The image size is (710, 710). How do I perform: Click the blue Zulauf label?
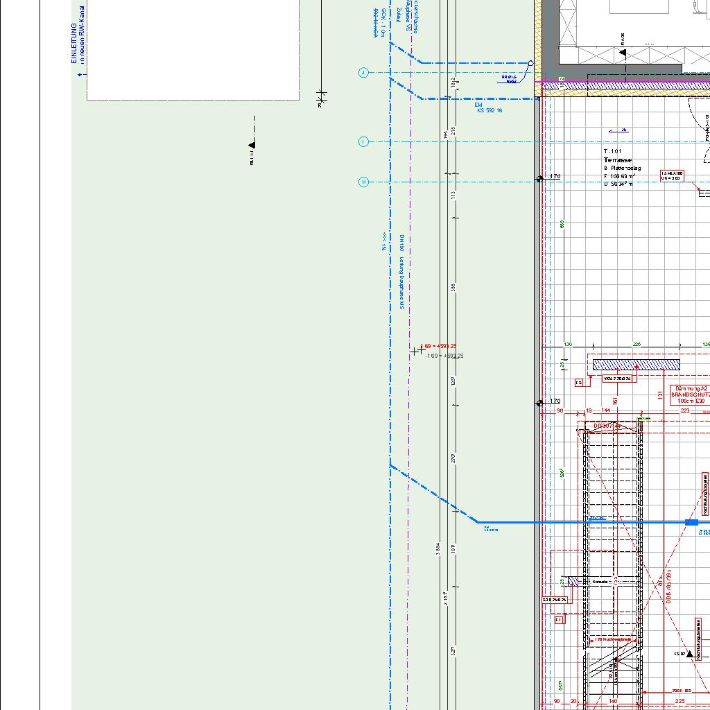pos(399,14)
